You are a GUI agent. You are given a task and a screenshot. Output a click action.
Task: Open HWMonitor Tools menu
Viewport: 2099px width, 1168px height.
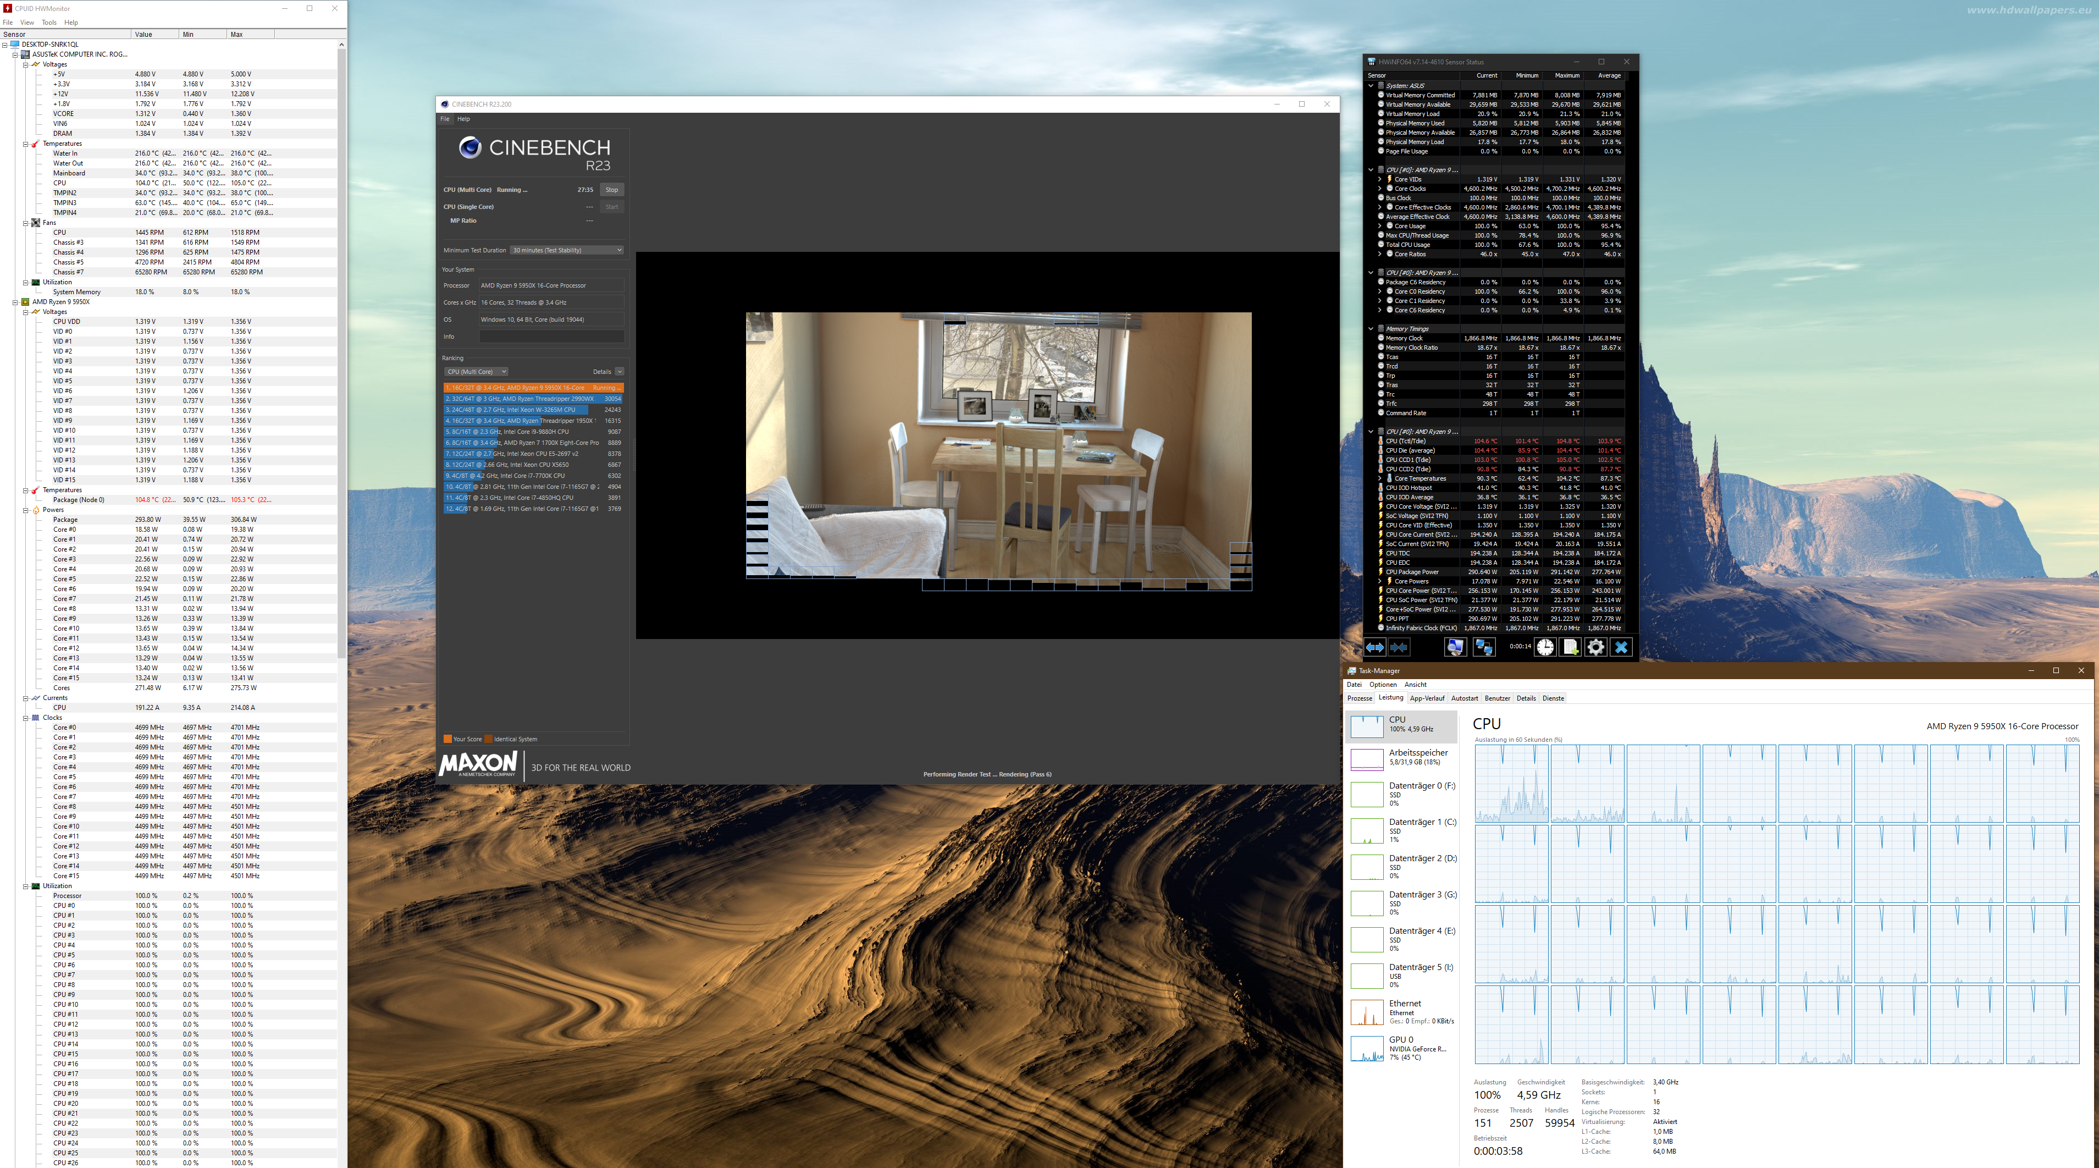(49, 22)
